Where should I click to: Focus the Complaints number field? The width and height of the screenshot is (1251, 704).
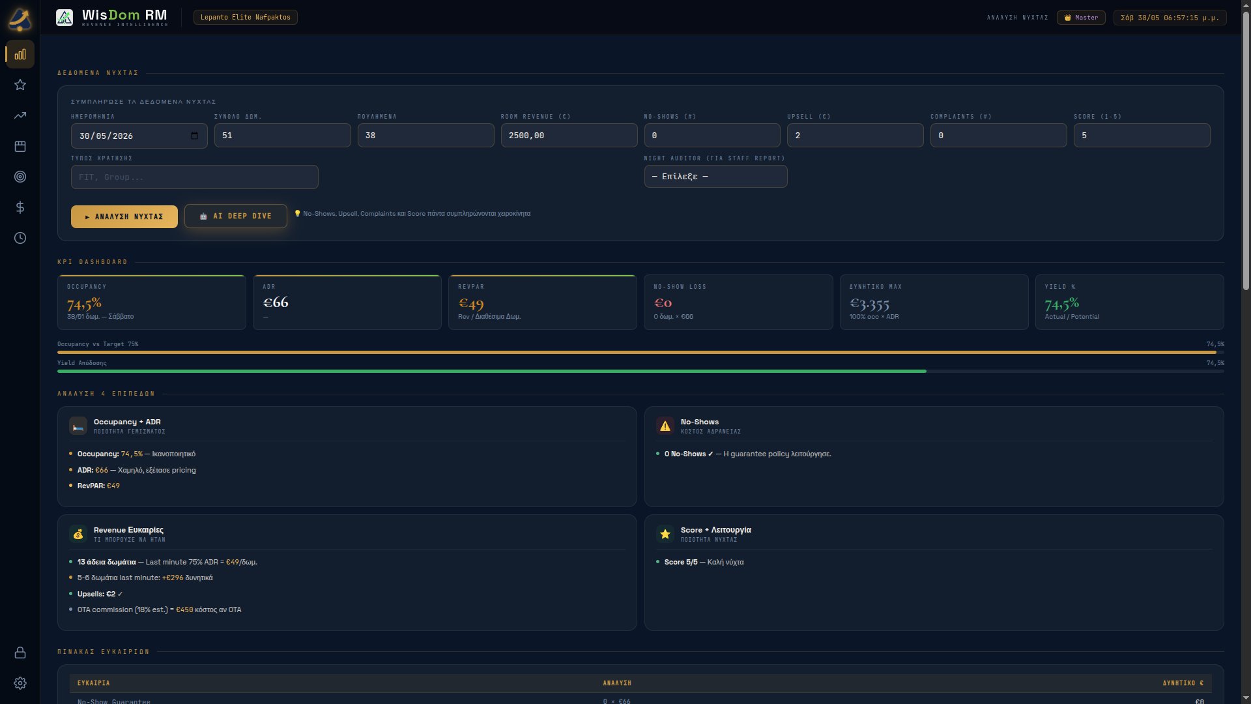(x=999, y=136)
